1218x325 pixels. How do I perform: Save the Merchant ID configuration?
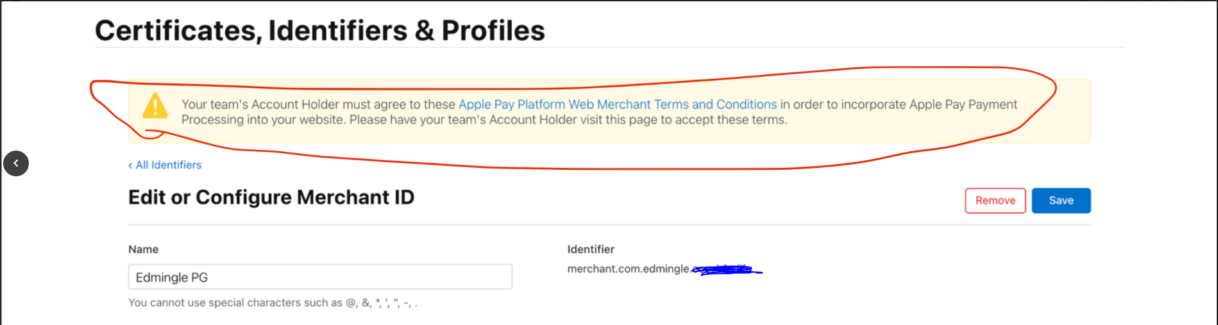[x=1061, y=201]
